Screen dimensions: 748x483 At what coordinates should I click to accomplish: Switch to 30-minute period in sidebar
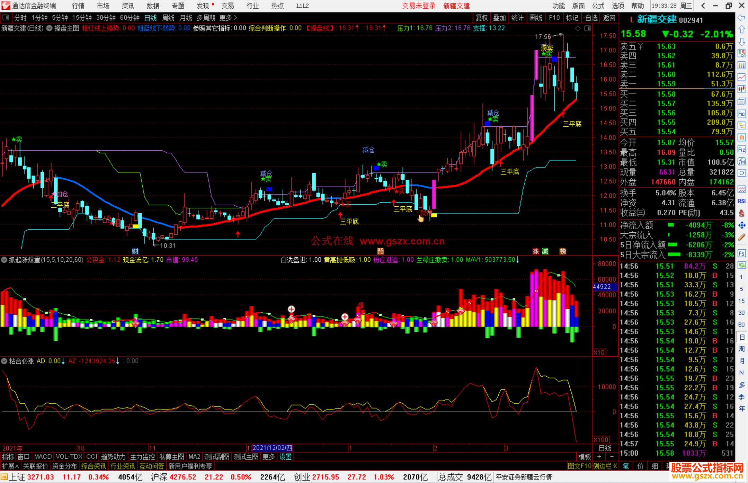741,313
